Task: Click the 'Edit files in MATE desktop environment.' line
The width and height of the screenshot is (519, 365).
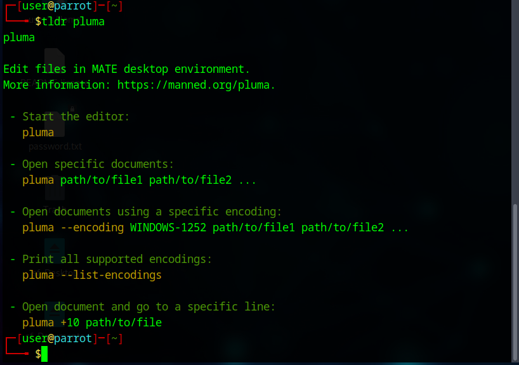Action: coord(127,69)
